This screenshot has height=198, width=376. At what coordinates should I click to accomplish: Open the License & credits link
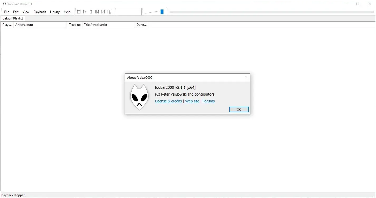pyautogui.click(x=168, y=101)
